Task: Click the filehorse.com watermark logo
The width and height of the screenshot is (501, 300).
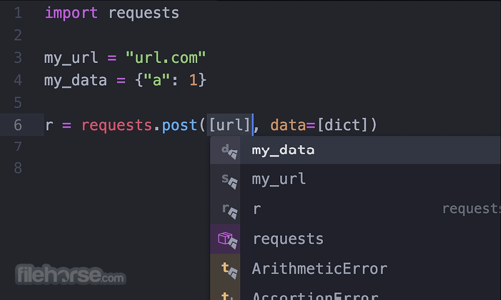Action: (71, 274)
